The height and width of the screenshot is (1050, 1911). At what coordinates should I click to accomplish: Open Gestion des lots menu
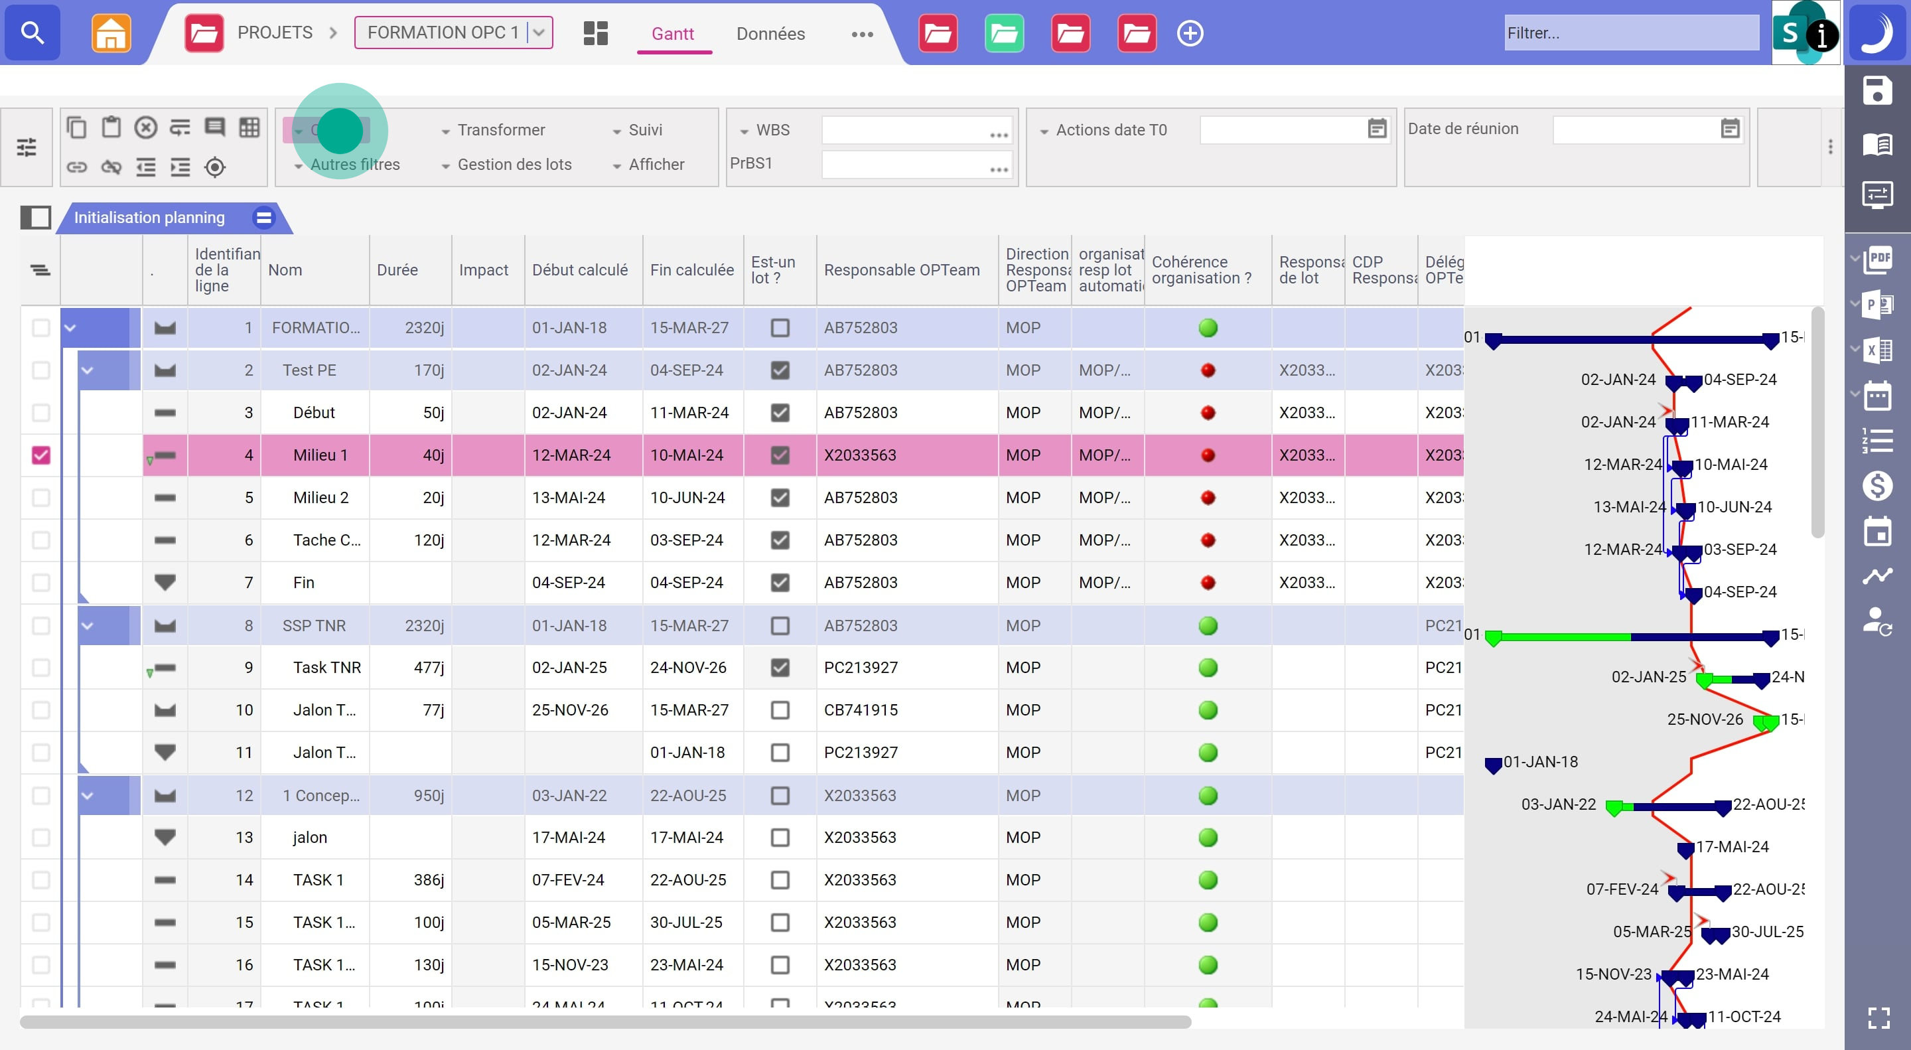click(x=514, y=165)
